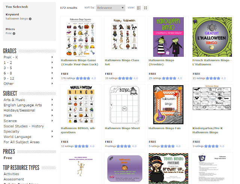Open Kindergarten/Pre K Halloween Bingo thumbnail
The width and height of the screenshot is (240, 184).
point(212,98)
